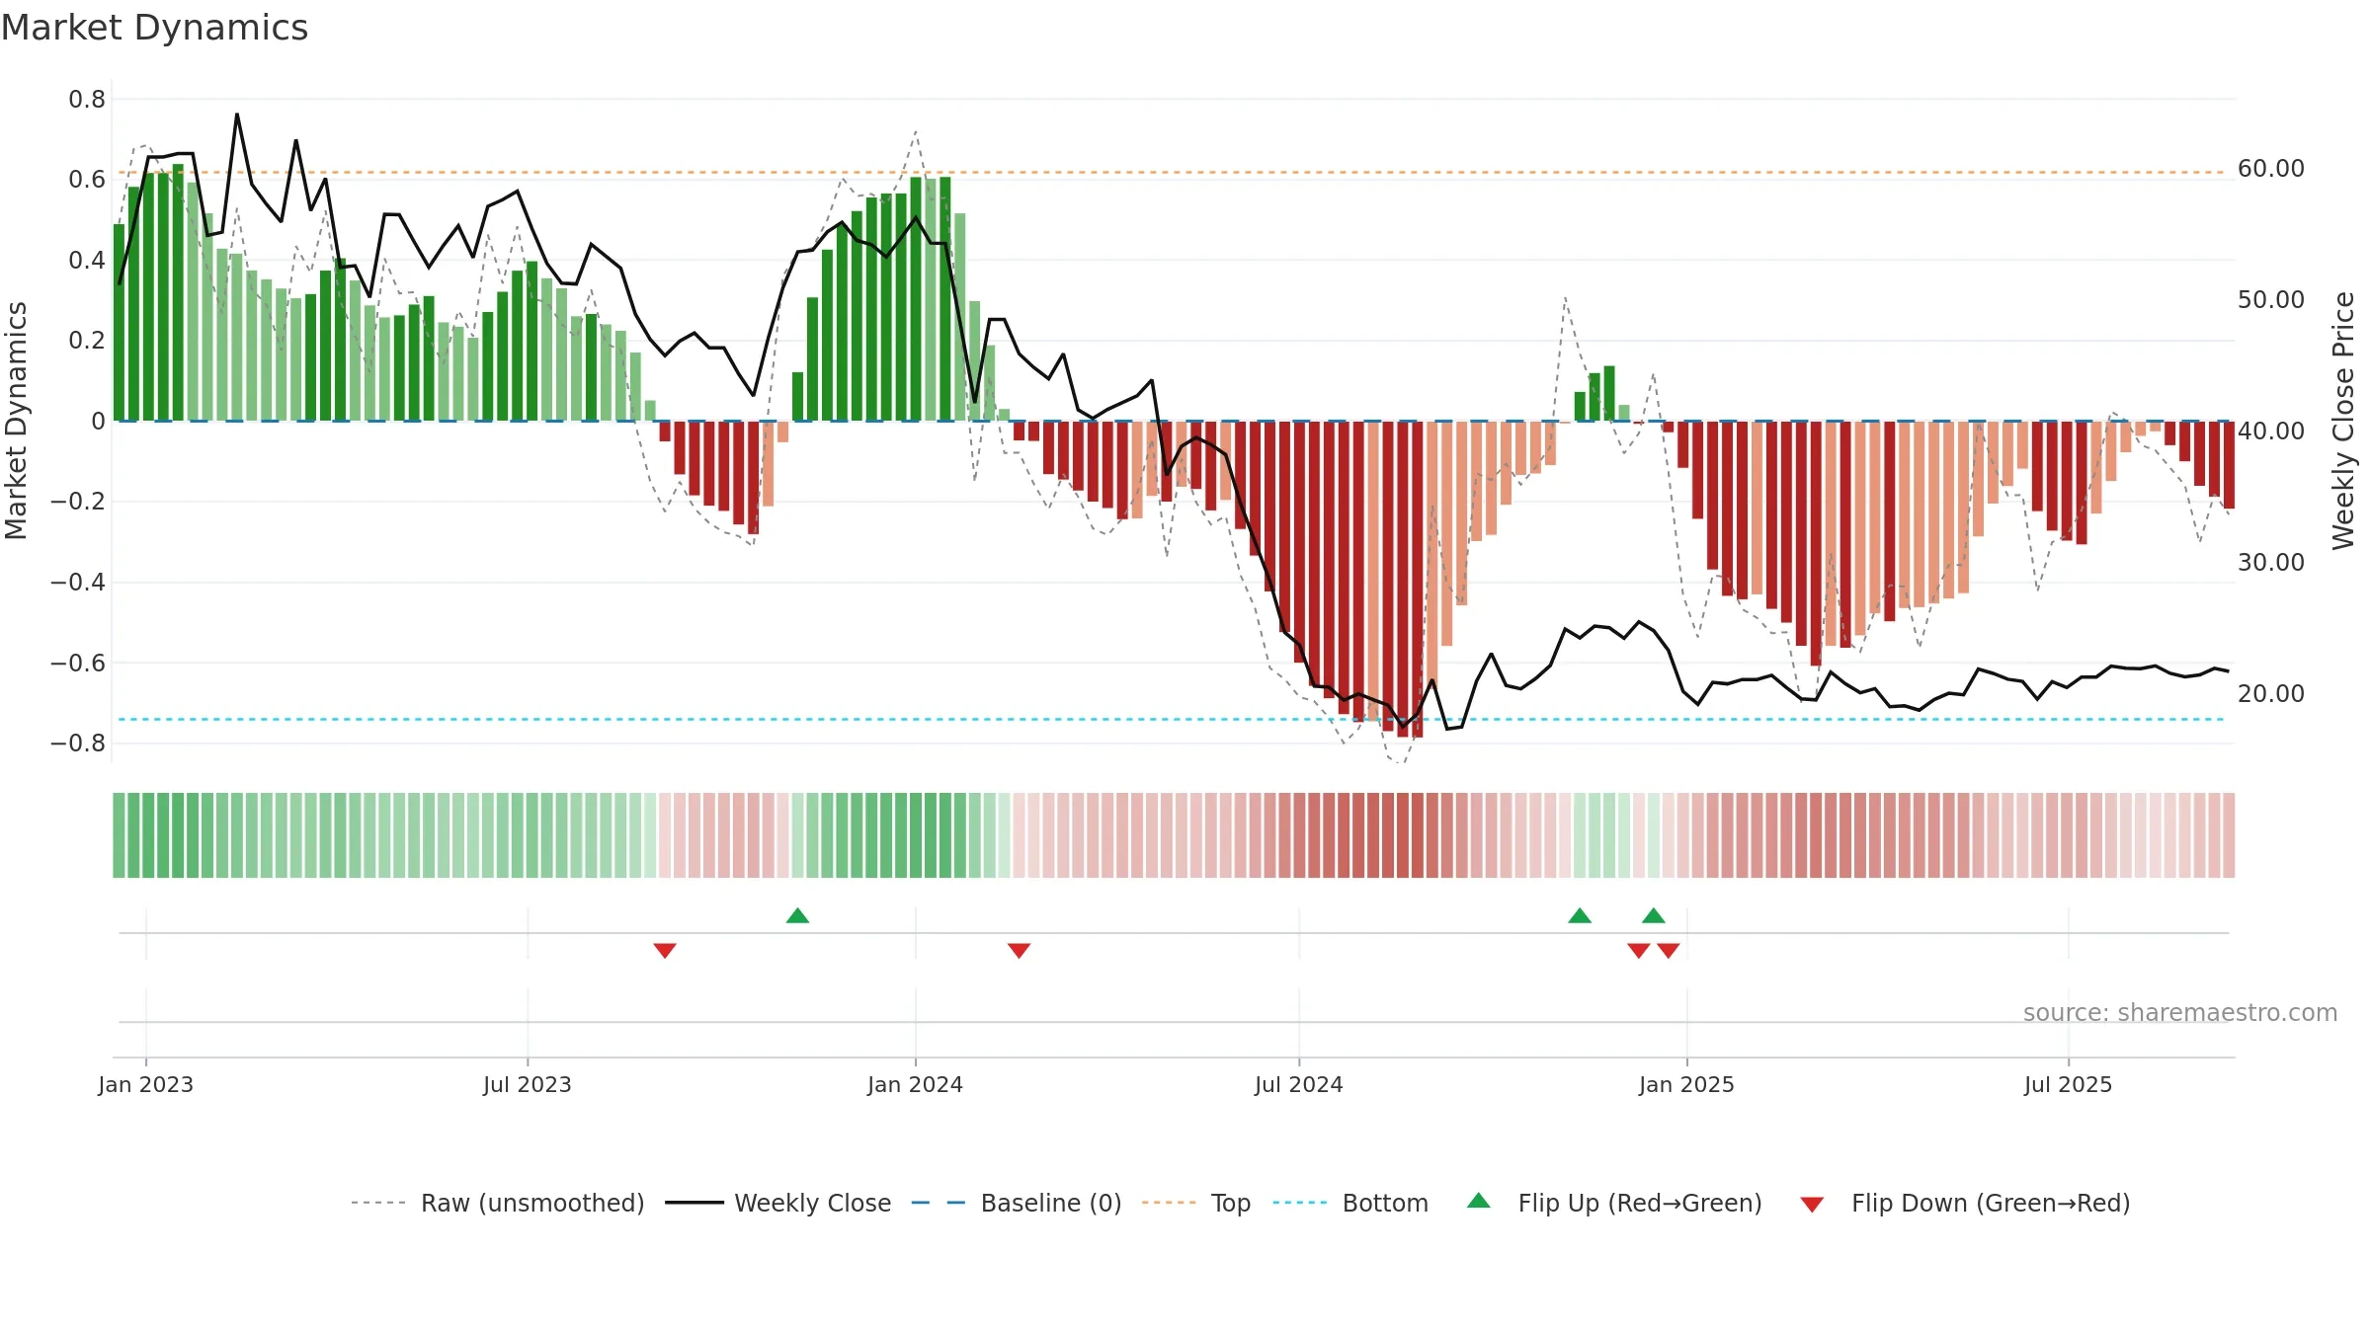The image size is (2371, 1333).
Task: Click the Weekly Close Price axis title
Action: coord(2343,421)
